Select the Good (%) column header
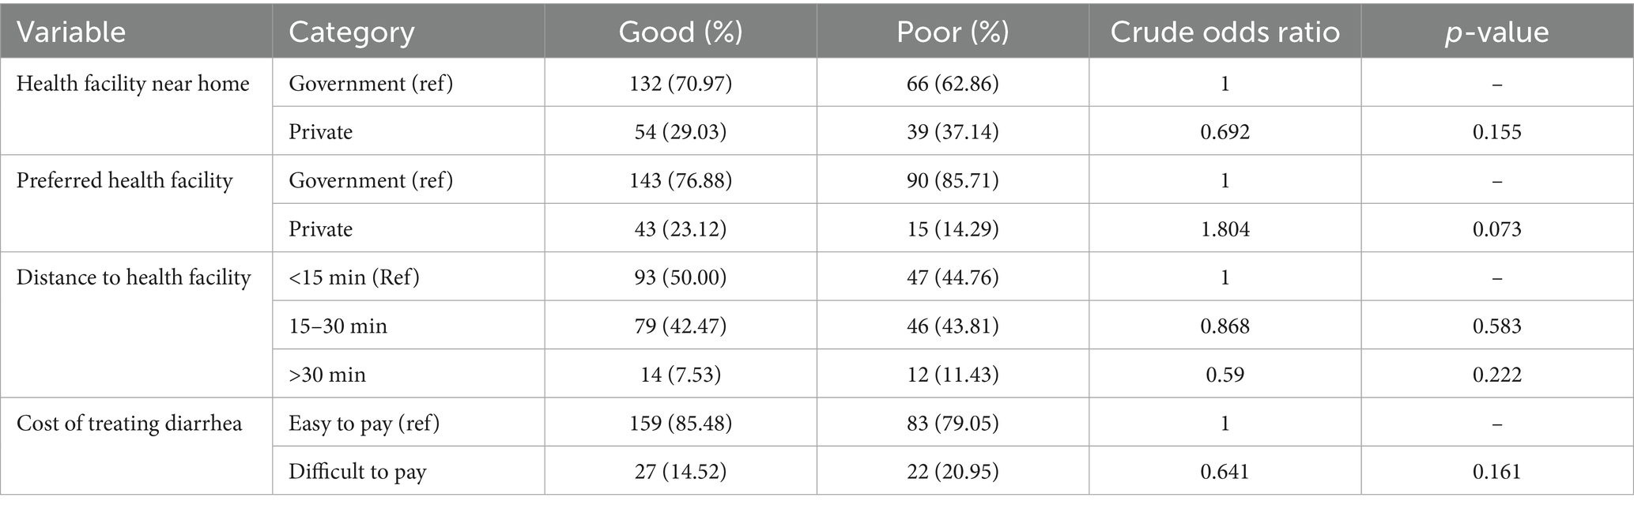This screenshot has height=509, width=1634. (680, 32)
